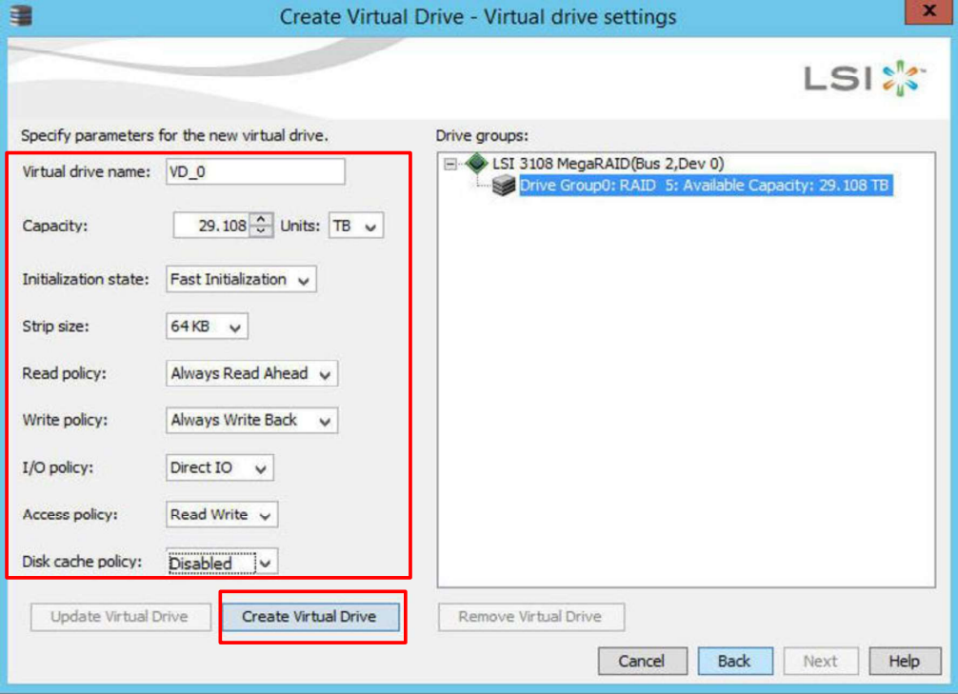Cancel the virtual drive creation
This screenshot has height=694, width=958.
click(x=642, y=661)
